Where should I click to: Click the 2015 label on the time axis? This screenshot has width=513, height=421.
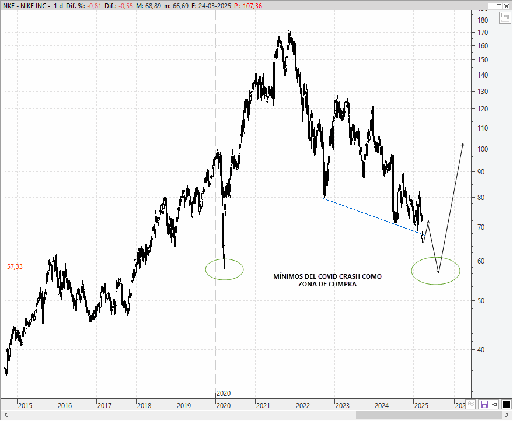(25, 406)
